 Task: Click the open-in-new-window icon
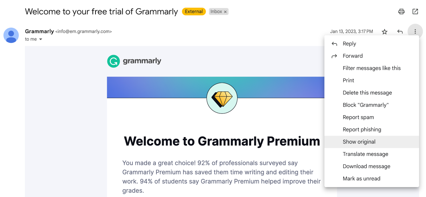[x=415, y=11]
